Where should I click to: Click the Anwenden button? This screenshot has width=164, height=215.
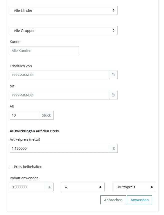pos(139,200)
